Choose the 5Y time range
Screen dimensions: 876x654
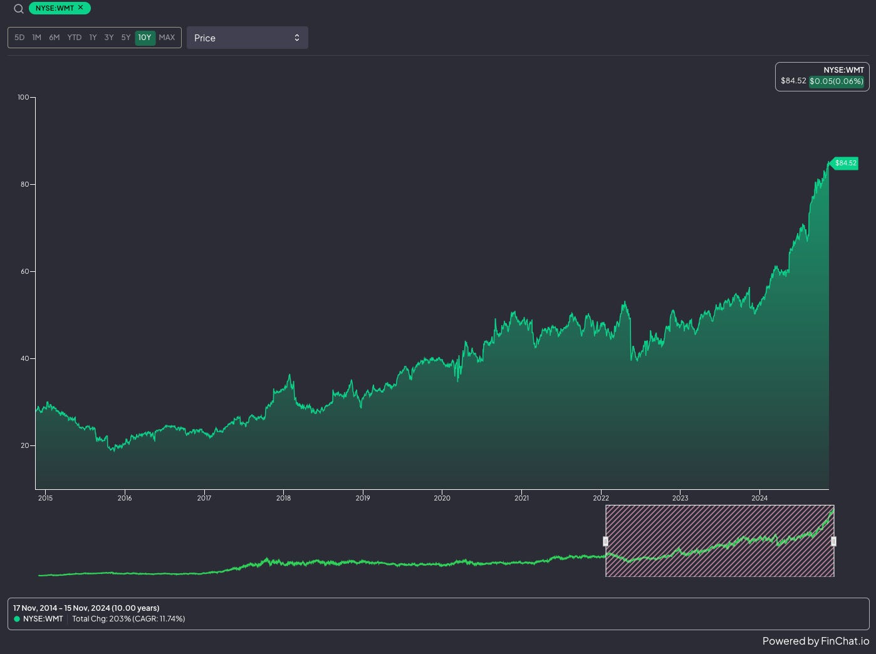tap(126, 38)
